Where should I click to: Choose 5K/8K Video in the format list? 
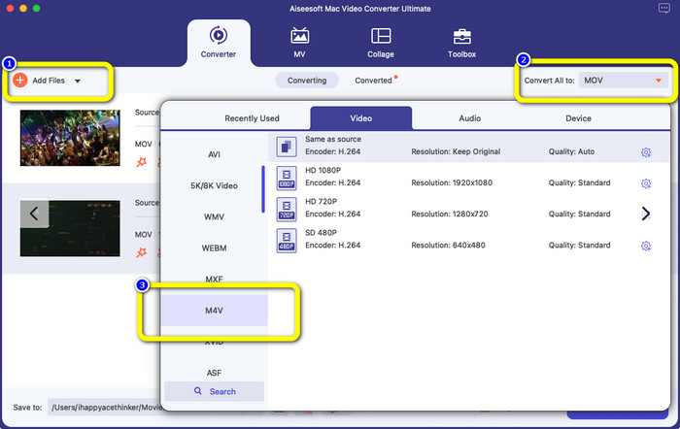(x=215, y=185)
